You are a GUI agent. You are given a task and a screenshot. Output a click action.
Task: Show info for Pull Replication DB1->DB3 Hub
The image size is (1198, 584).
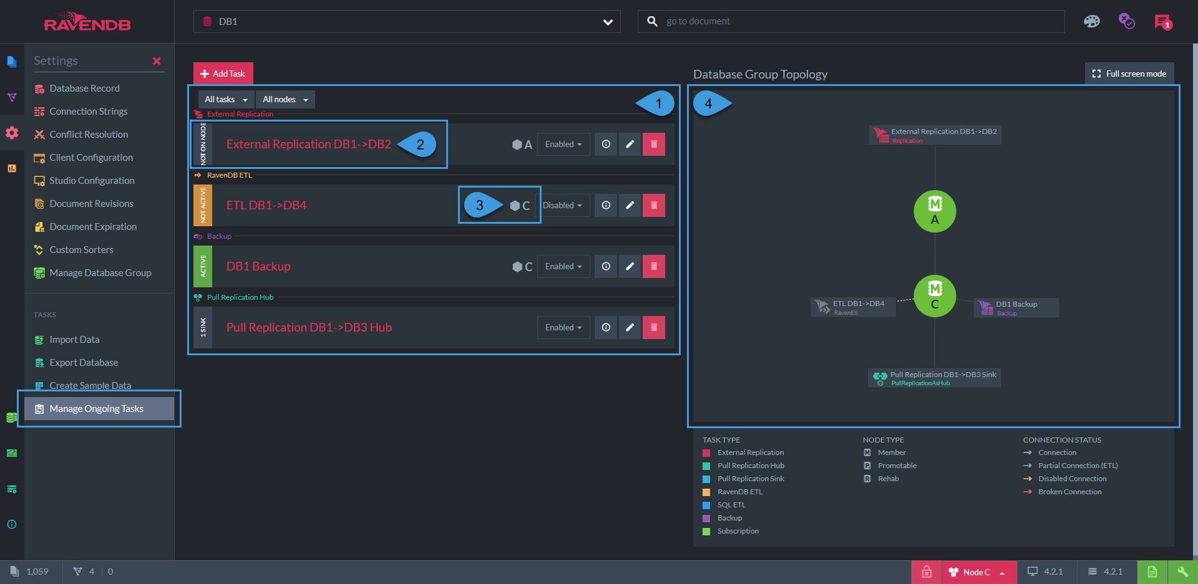[606, 327]
